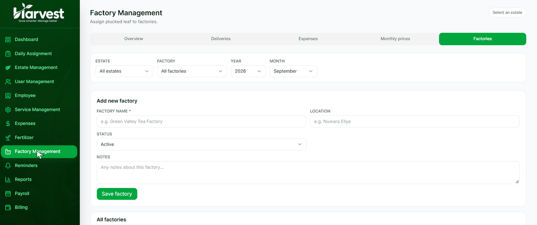The height and width of the screenshot is (225, 537).
Task: Click the 'Factory Management' page title
Action: pos(126,13)
